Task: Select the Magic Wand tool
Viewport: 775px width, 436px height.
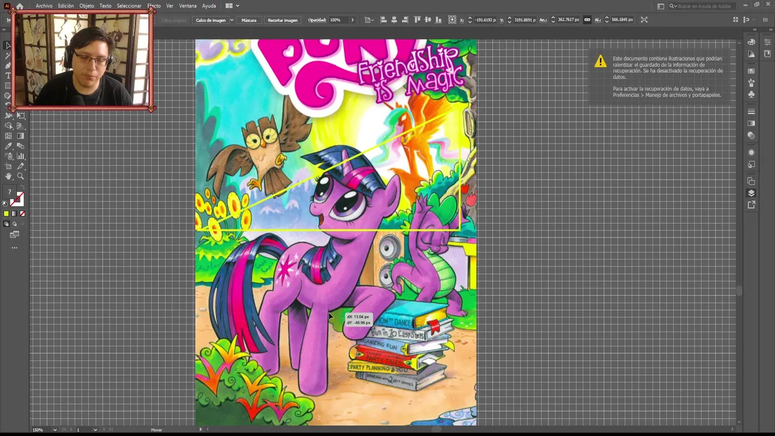Action: click(x=8, y=56)
